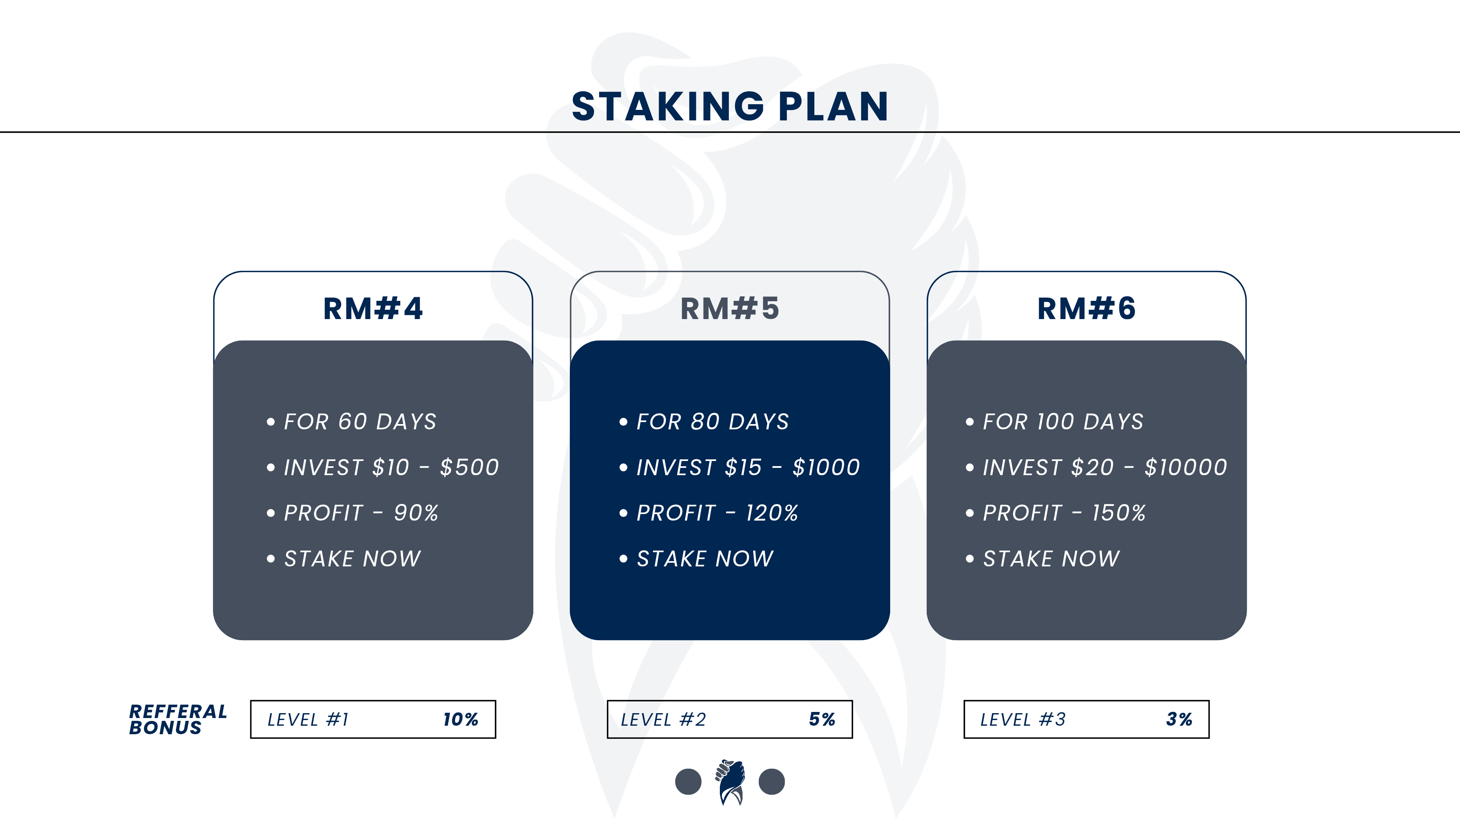
Task: Click the dark dot left of logo
Action: click(688, 782)
